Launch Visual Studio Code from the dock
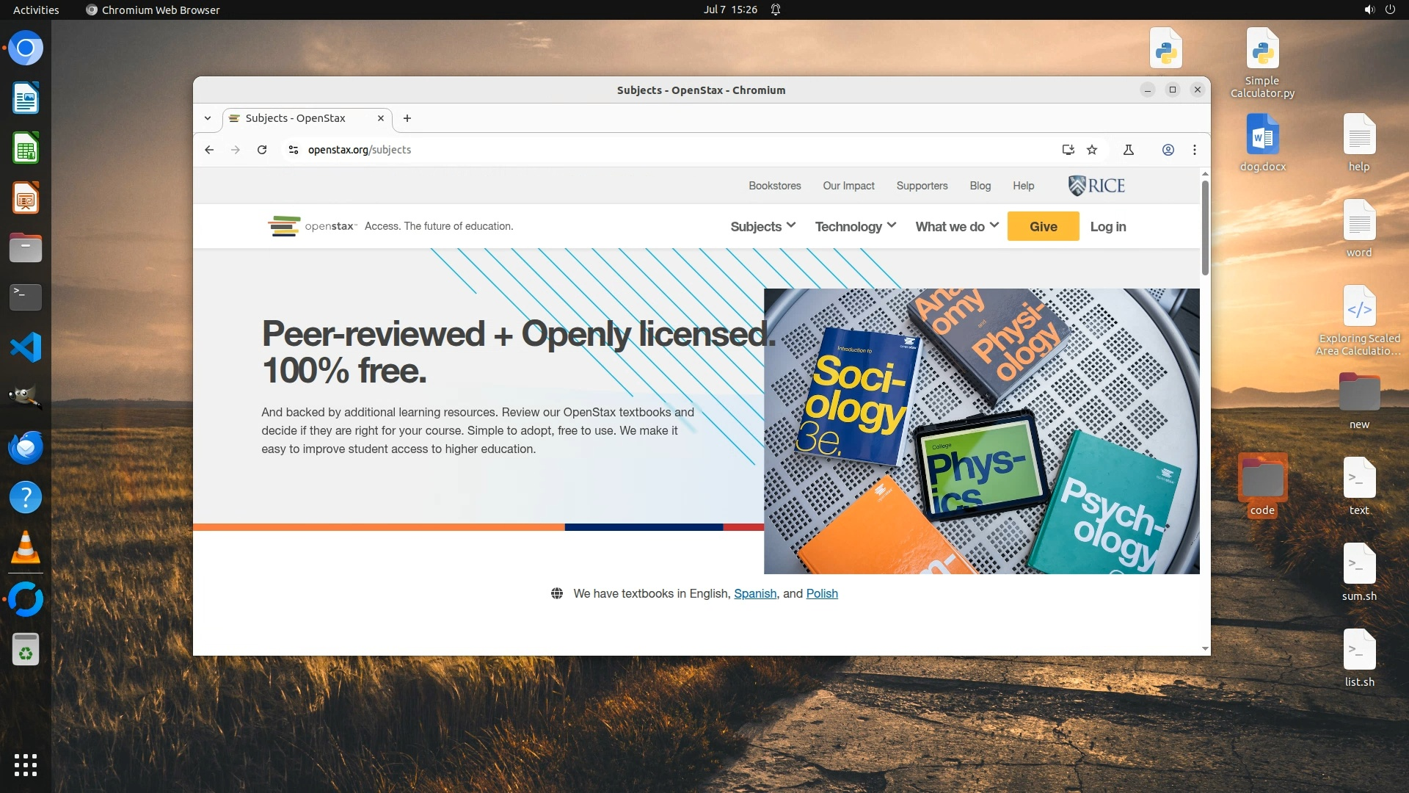Viewport: 1409px width, 793px height. [x=26, y=347]
